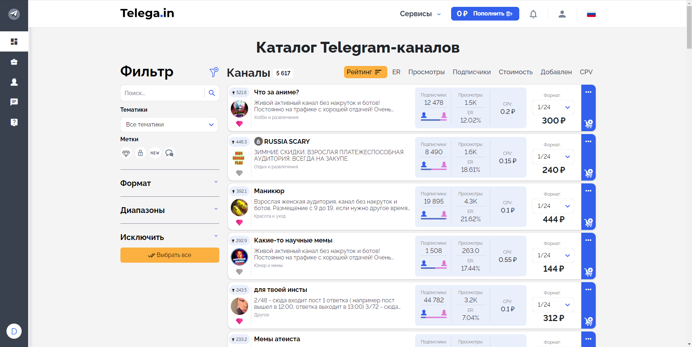
Task: Open the user profile icon in left sidebar
Action: point(14,82)
